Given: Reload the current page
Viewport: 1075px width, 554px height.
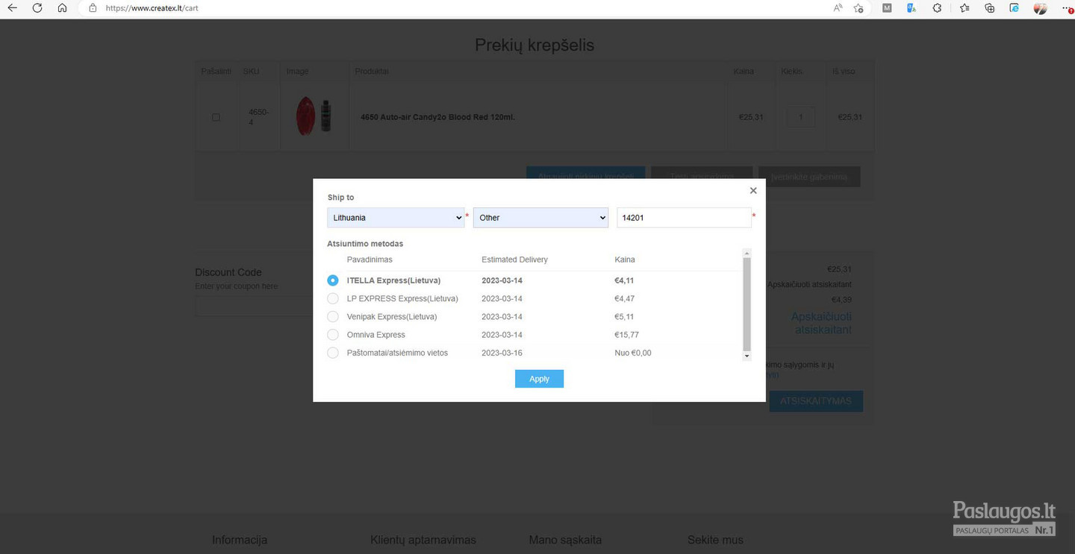Looking at the screenshot, I should (37, 8).
